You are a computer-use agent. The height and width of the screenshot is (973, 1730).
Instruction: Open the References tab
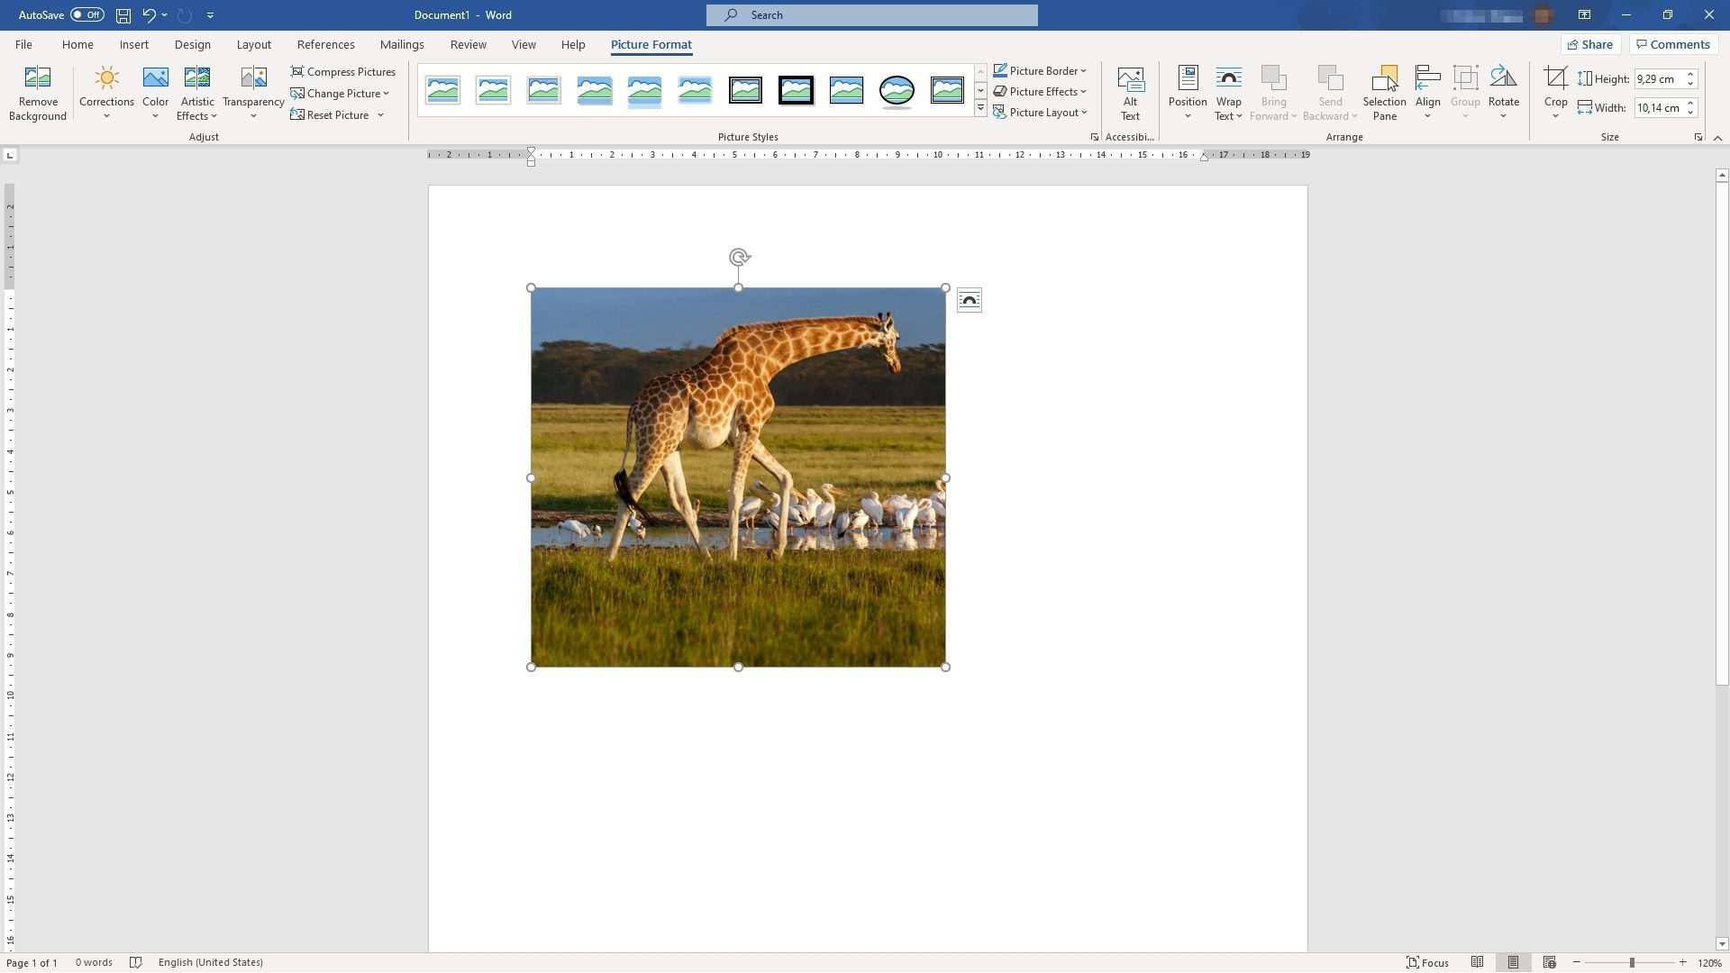coord(325,43)
